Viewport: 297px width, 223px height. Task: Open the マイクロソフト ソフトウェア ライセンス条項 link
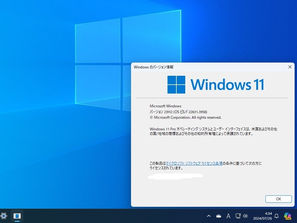tap(194, 163)
